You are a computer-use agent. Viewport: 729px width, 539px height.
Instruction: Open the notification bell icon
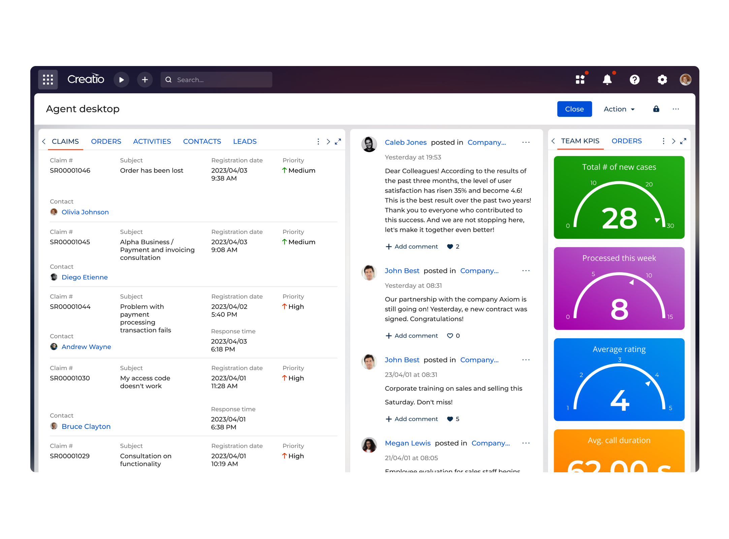(x=608, y=79)
